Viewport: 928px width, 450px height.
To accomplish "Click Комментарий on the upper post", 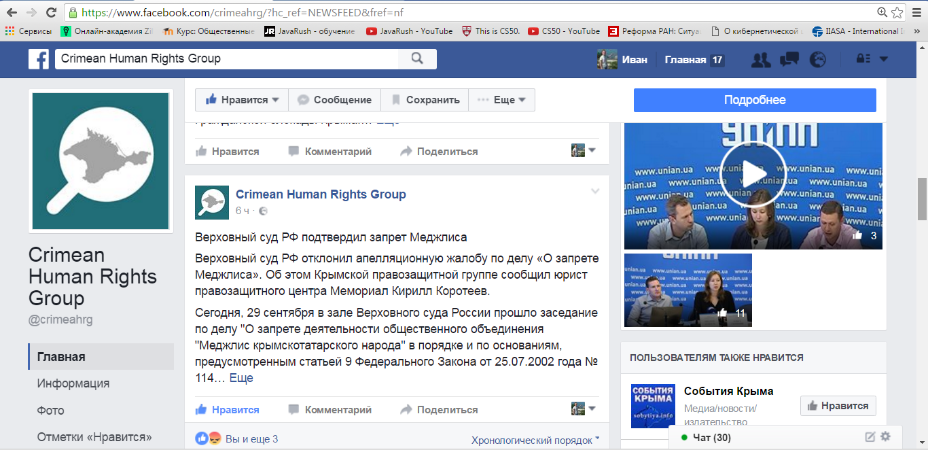I will (x=329, y=152).
